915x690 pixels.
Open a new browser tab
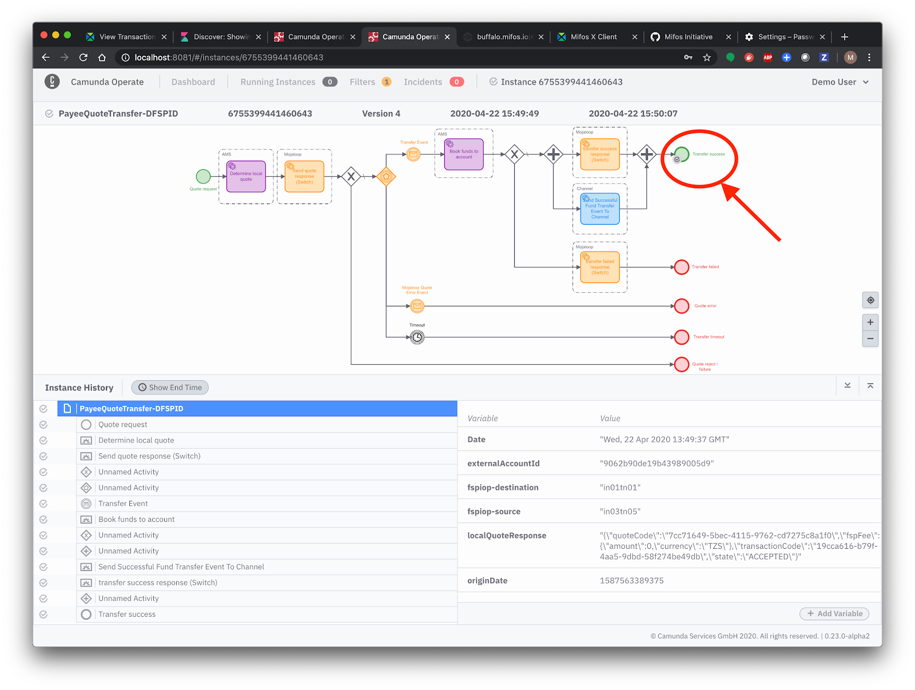pos(845,37)
